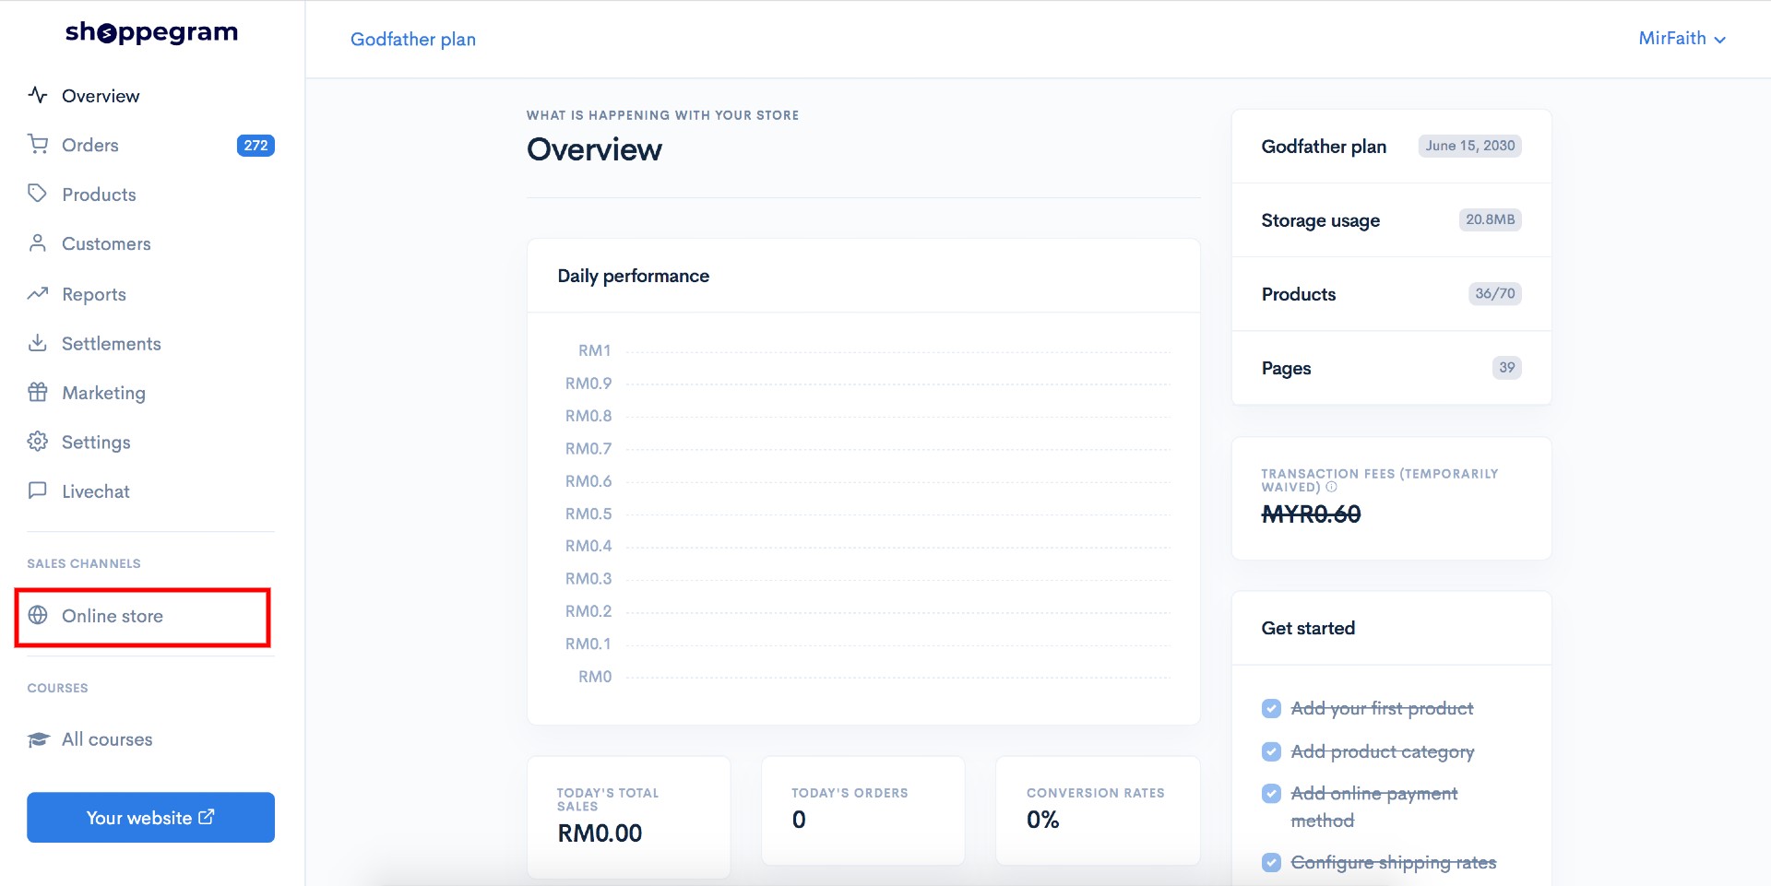This screenshot has height=886, width=1771.
Task: Click the Online store globe icon
Action: [38, 615]
